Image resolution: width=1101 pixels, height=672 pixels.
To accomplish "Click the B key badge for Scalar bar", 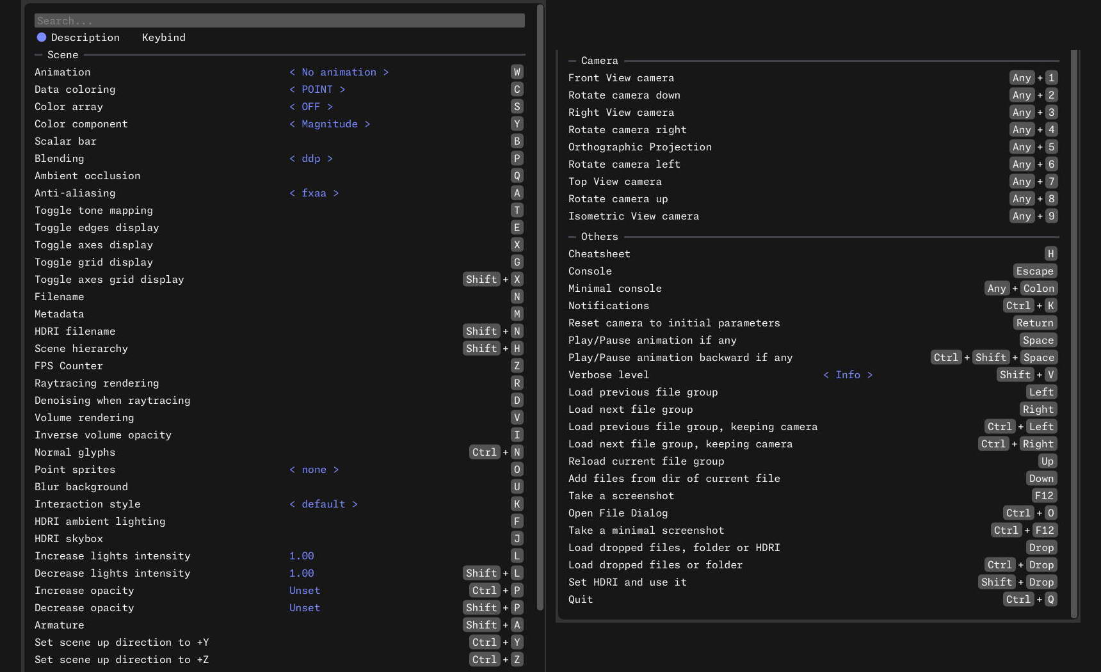I will 517,141.
